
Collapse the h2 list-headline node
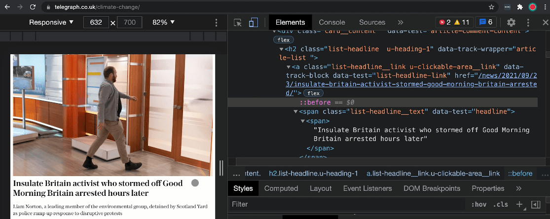point(281,49)
